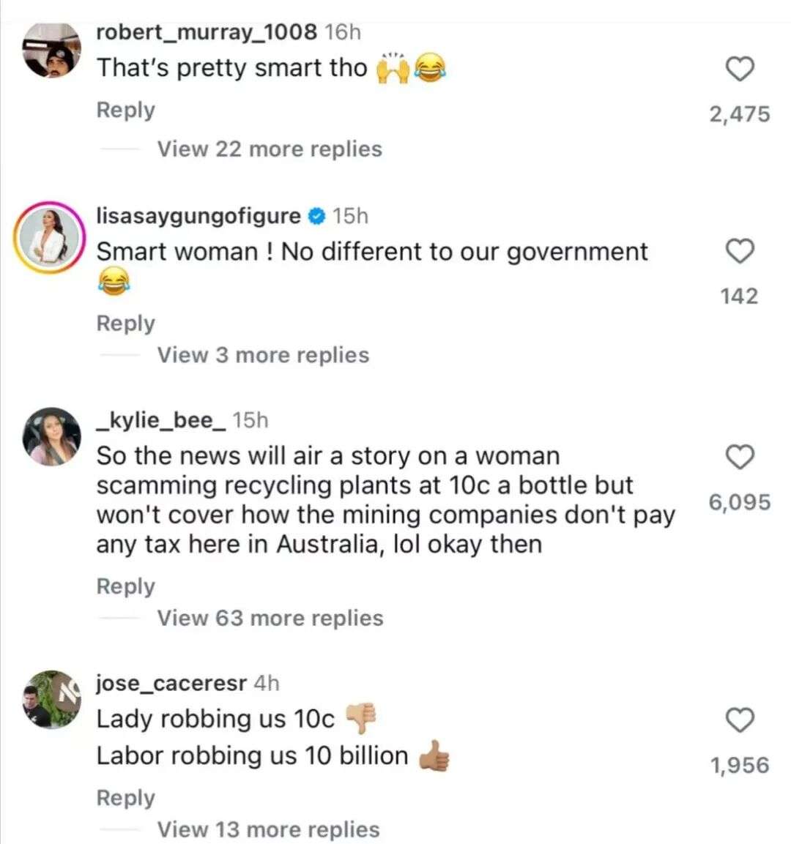View the 6,095 likes count
Image resolution: width=791 pixels, height=844 pixels.
click(x=740, y=502)
